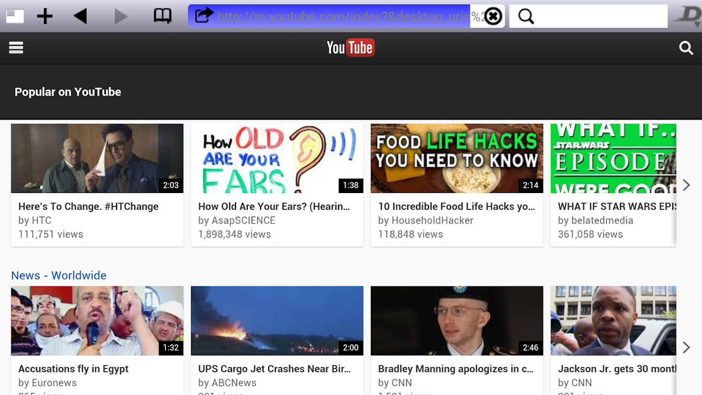702x395 pixels.
Task: Clear URL with the X button
Action: pyautogui.click(x=493, y=16)
